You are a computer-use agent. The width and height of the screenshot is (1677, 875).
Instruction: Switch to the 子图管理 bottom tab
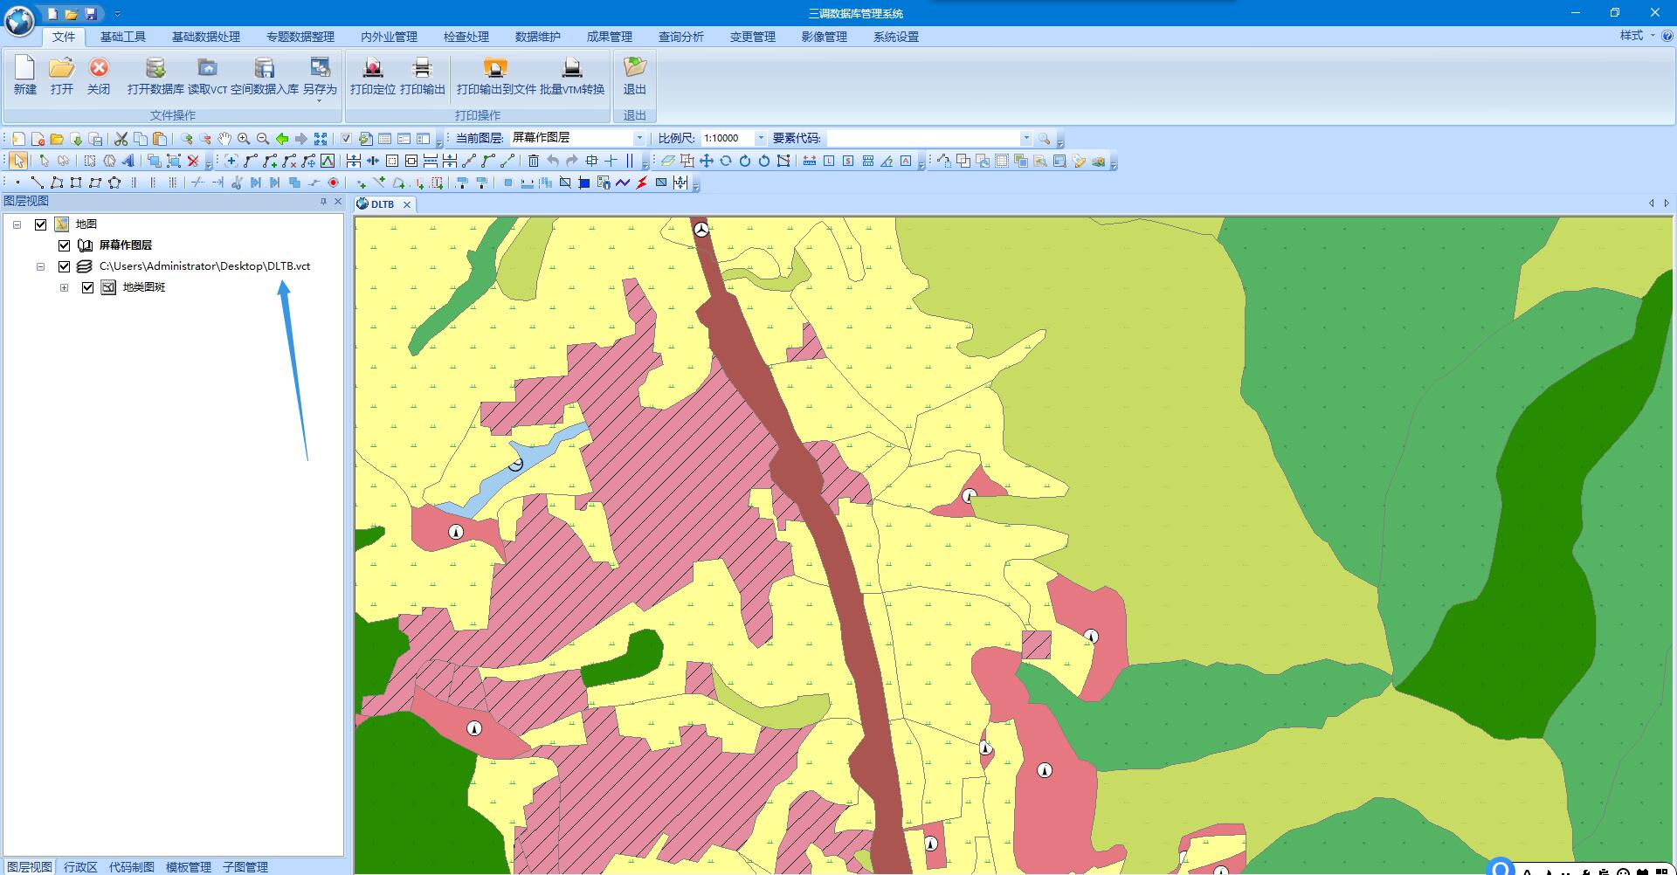(245, 867)
